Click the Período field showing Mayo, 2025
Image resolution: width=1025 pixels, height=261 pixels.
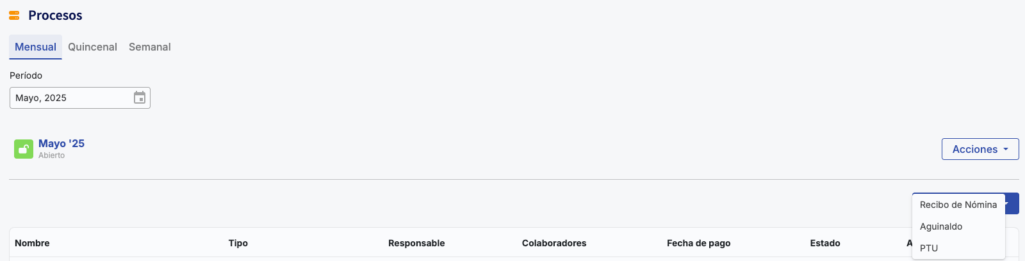(x=80, y=98)
